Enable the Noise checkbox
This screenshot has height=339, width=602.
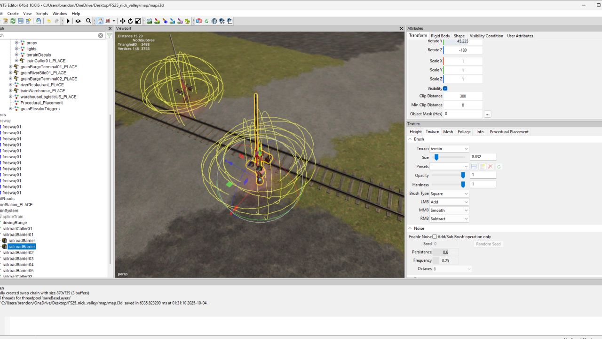click(x=435, y=237)
